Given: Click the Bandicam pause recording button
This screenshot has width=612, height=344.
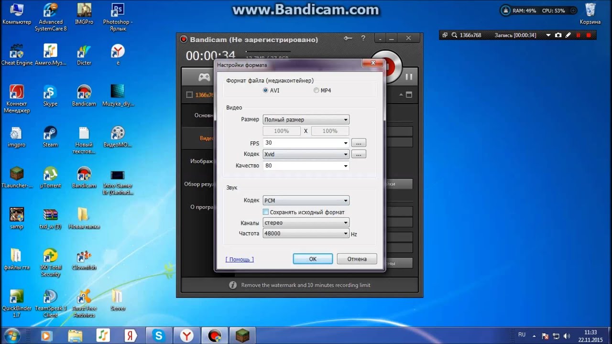Looking at the screenshot, I should pos(409,76).
